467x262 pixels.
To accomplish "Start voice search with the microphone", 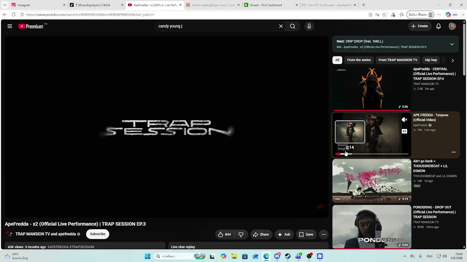I will pyautogui.click(x=309, y=26).
